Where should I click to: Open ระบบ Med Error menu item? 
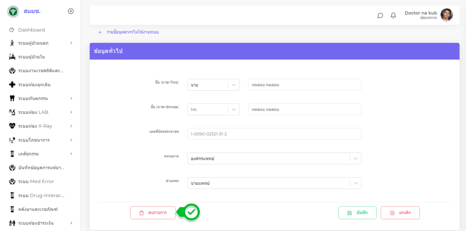pos(35,182)
